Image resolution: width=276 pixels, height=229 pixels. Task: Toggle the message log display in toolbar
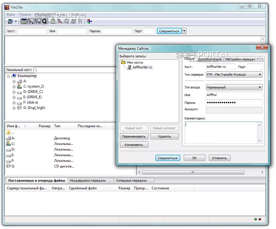(24, 22)
